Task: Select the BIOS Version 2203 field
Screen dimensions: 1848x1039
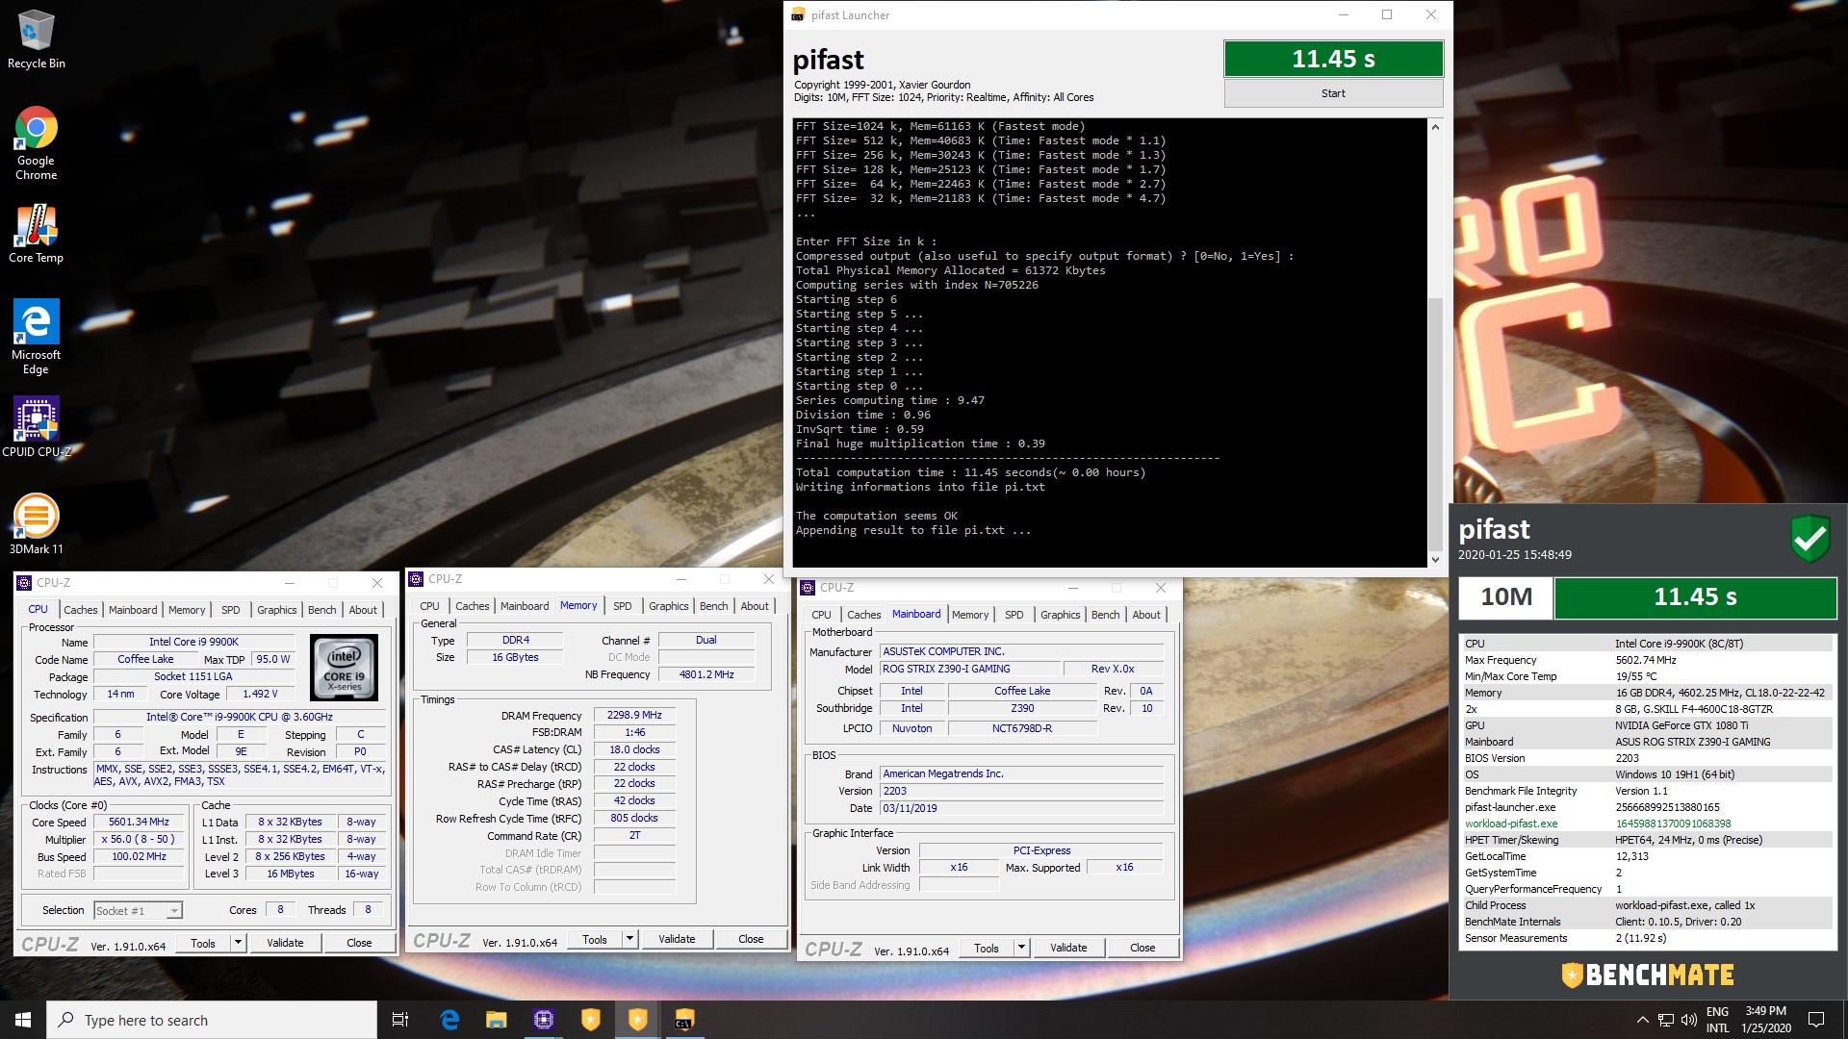Action: [1021, 791]
